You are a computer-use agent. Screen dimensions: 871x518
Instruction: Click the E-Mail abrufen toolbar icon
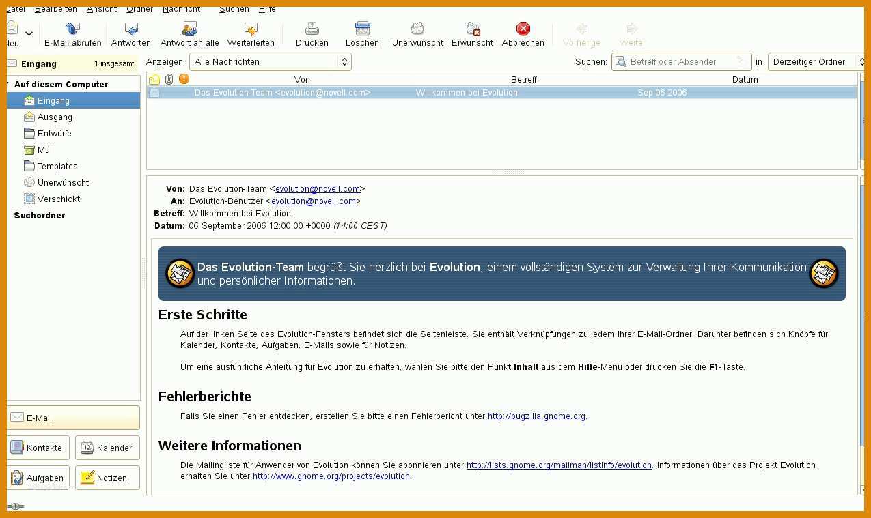[x=72, y=29]
